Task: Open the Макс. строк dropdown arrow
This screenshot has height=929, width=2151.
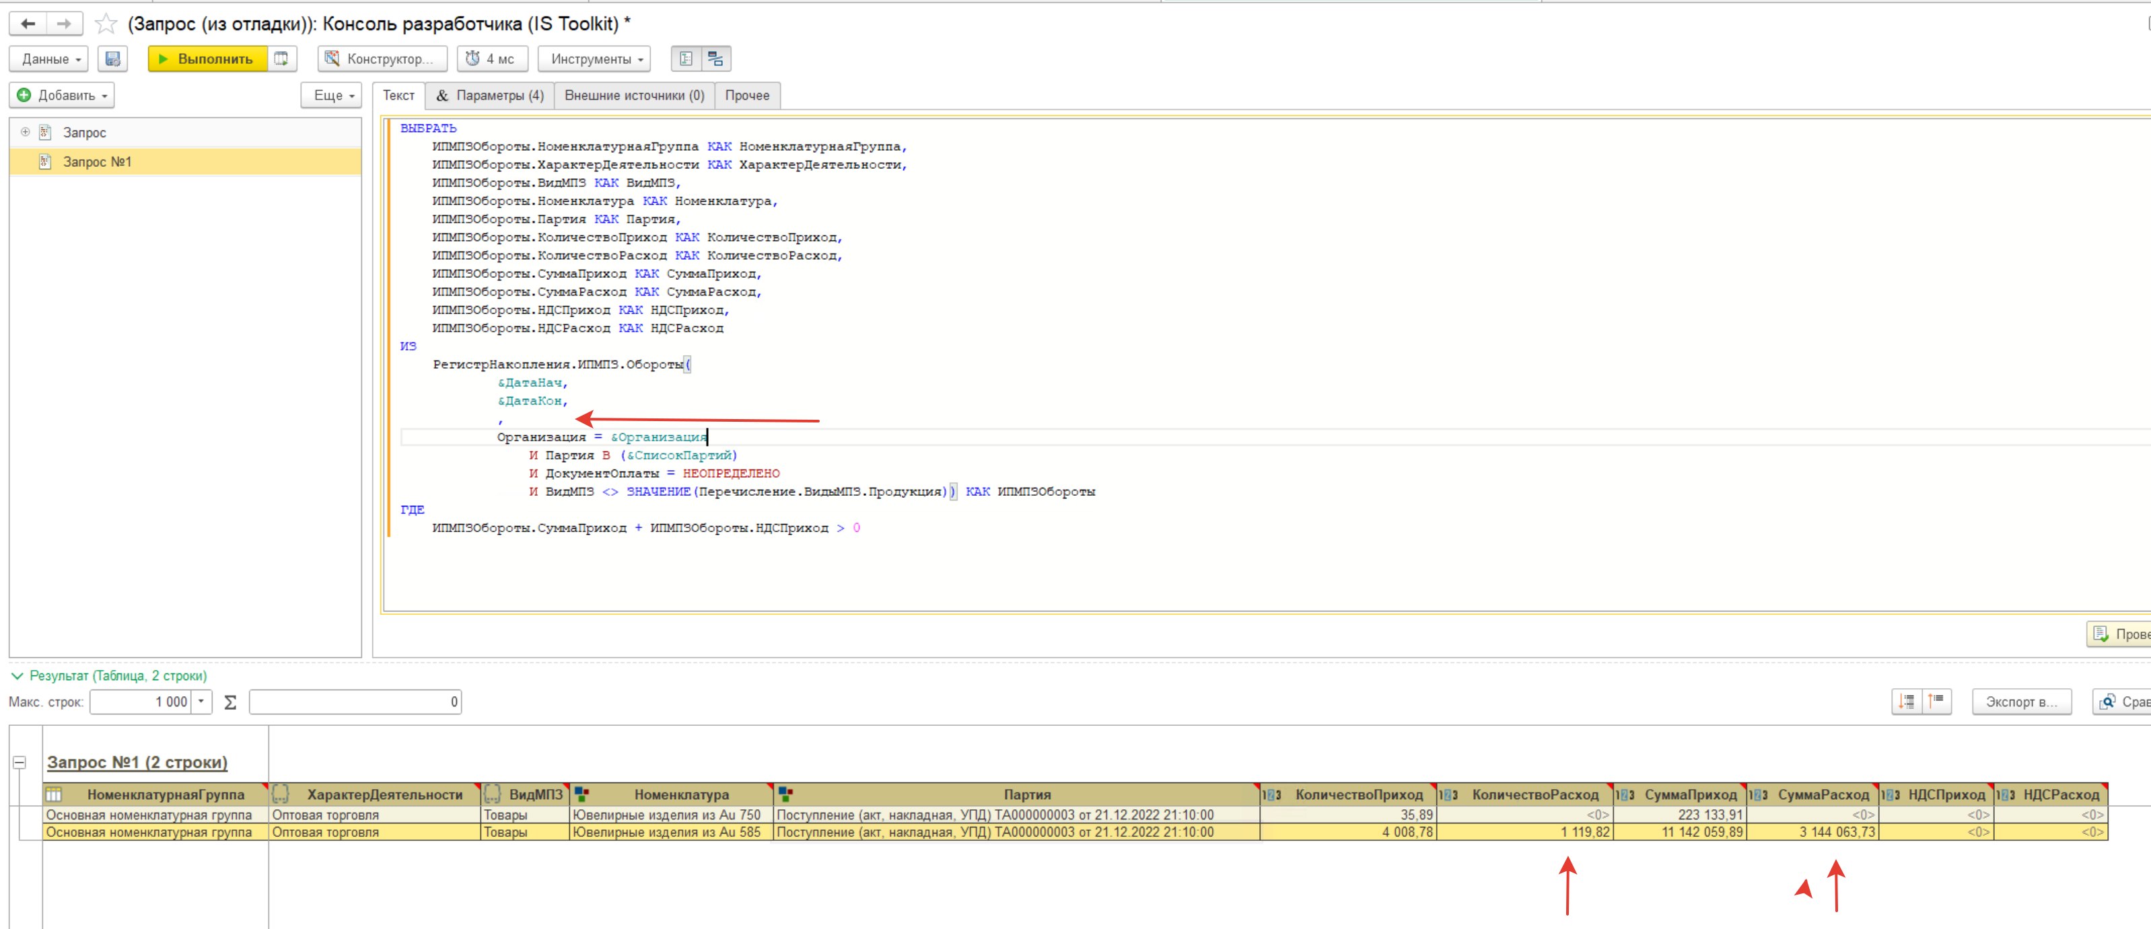Action: [x=201, y=702]
